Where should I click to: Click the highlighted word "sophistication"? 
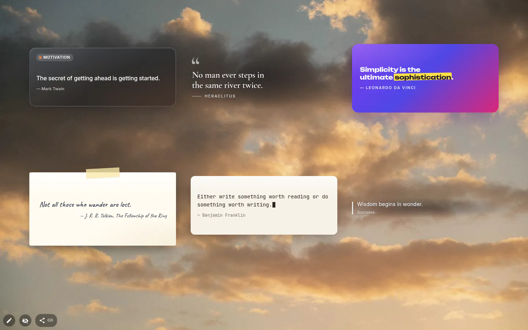[423, 77]
